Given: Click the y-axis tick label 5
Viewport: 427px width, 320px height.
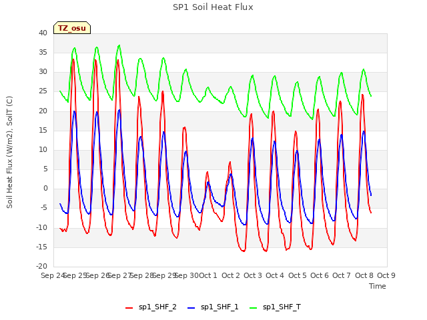Looking at the screenshot, I should (x=45, y=169).
